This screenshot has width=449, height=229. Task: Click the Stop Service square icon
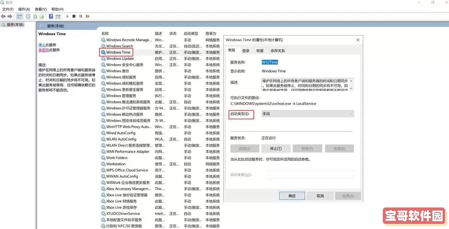tap(74, 16)
